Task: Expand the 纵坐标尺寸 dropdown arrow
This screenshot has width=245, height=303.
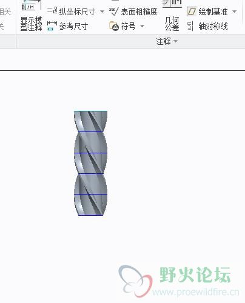Action: (102, 12)
